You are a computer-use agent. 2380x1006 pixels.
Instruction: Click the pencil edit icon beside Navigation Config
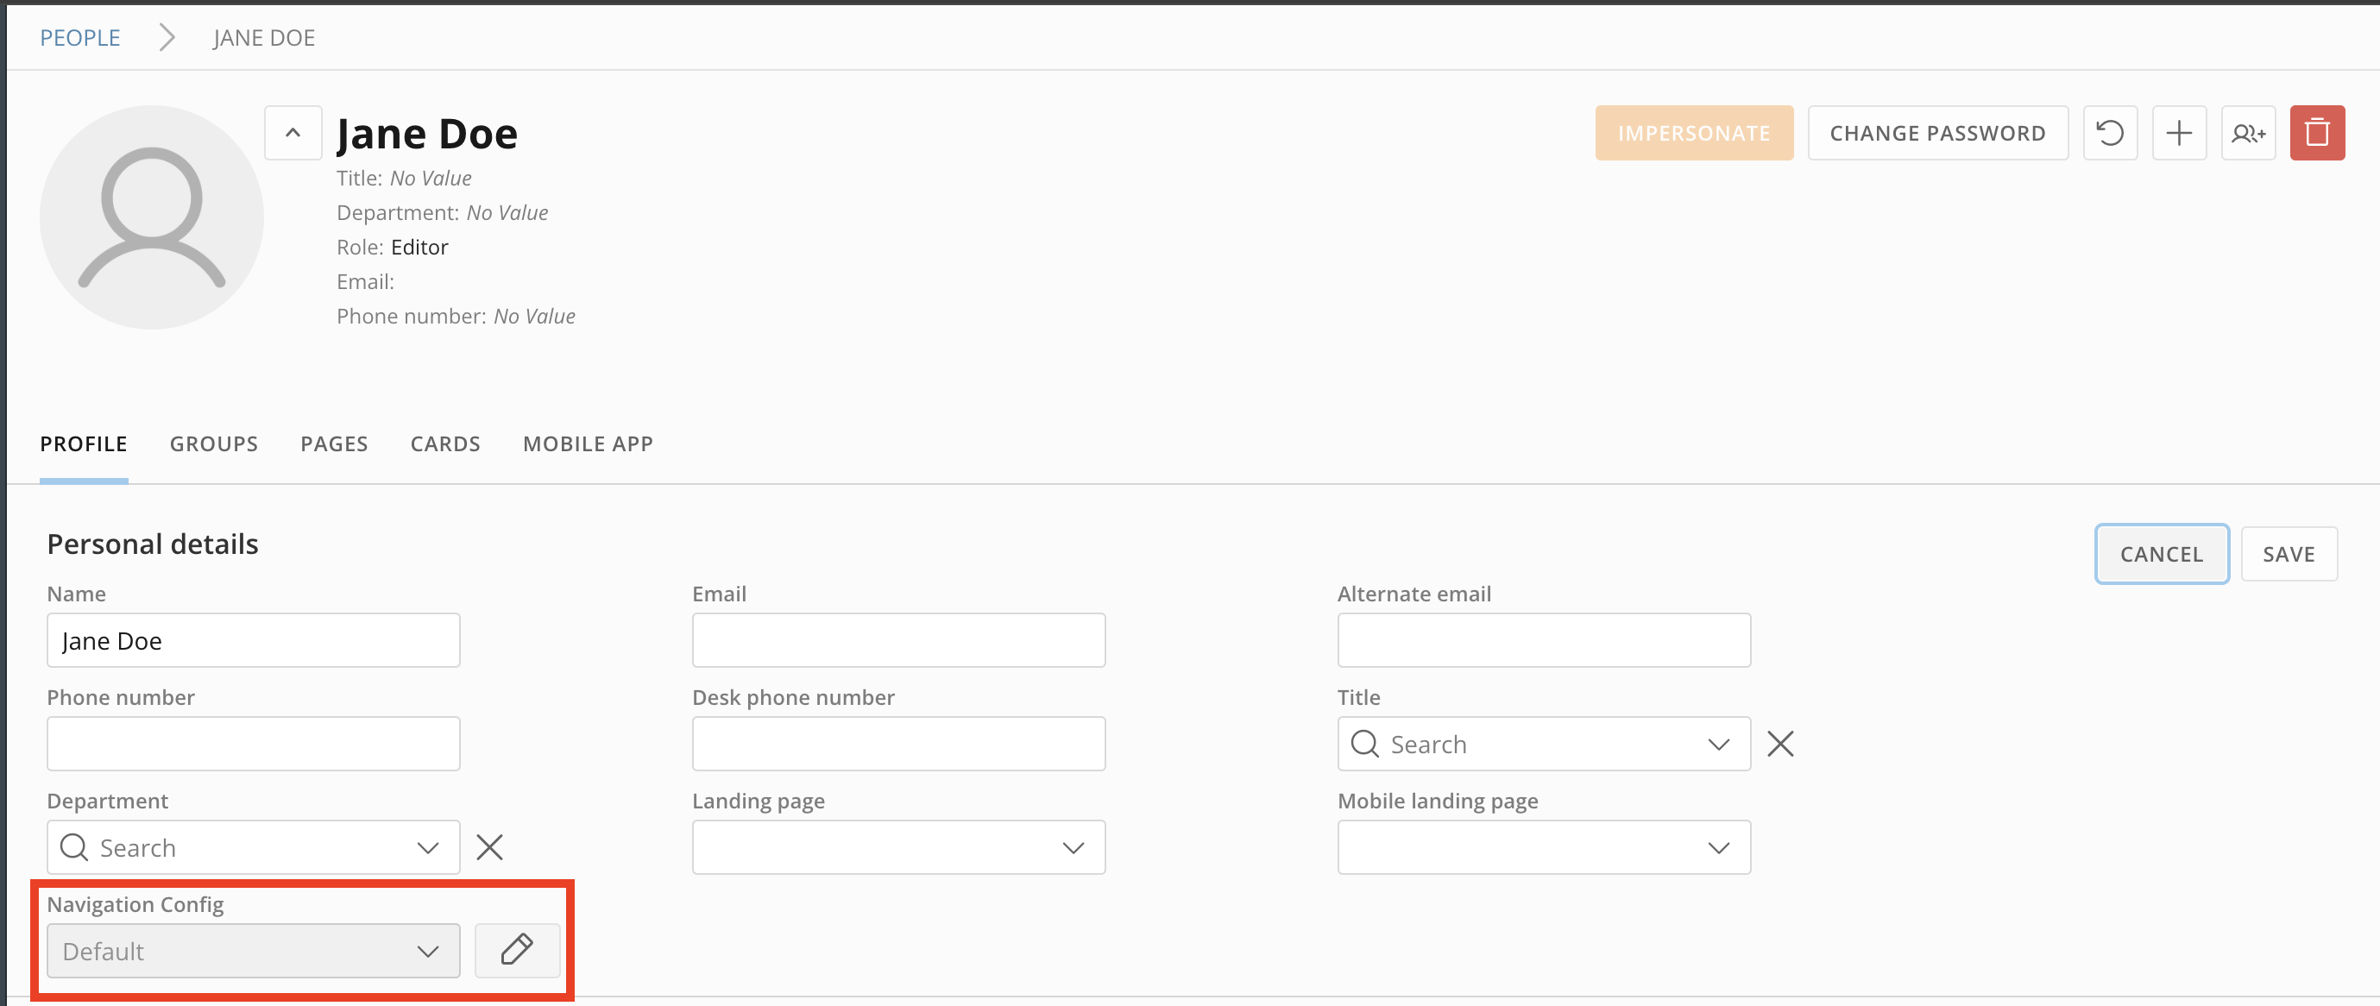[x=518, y=950]
